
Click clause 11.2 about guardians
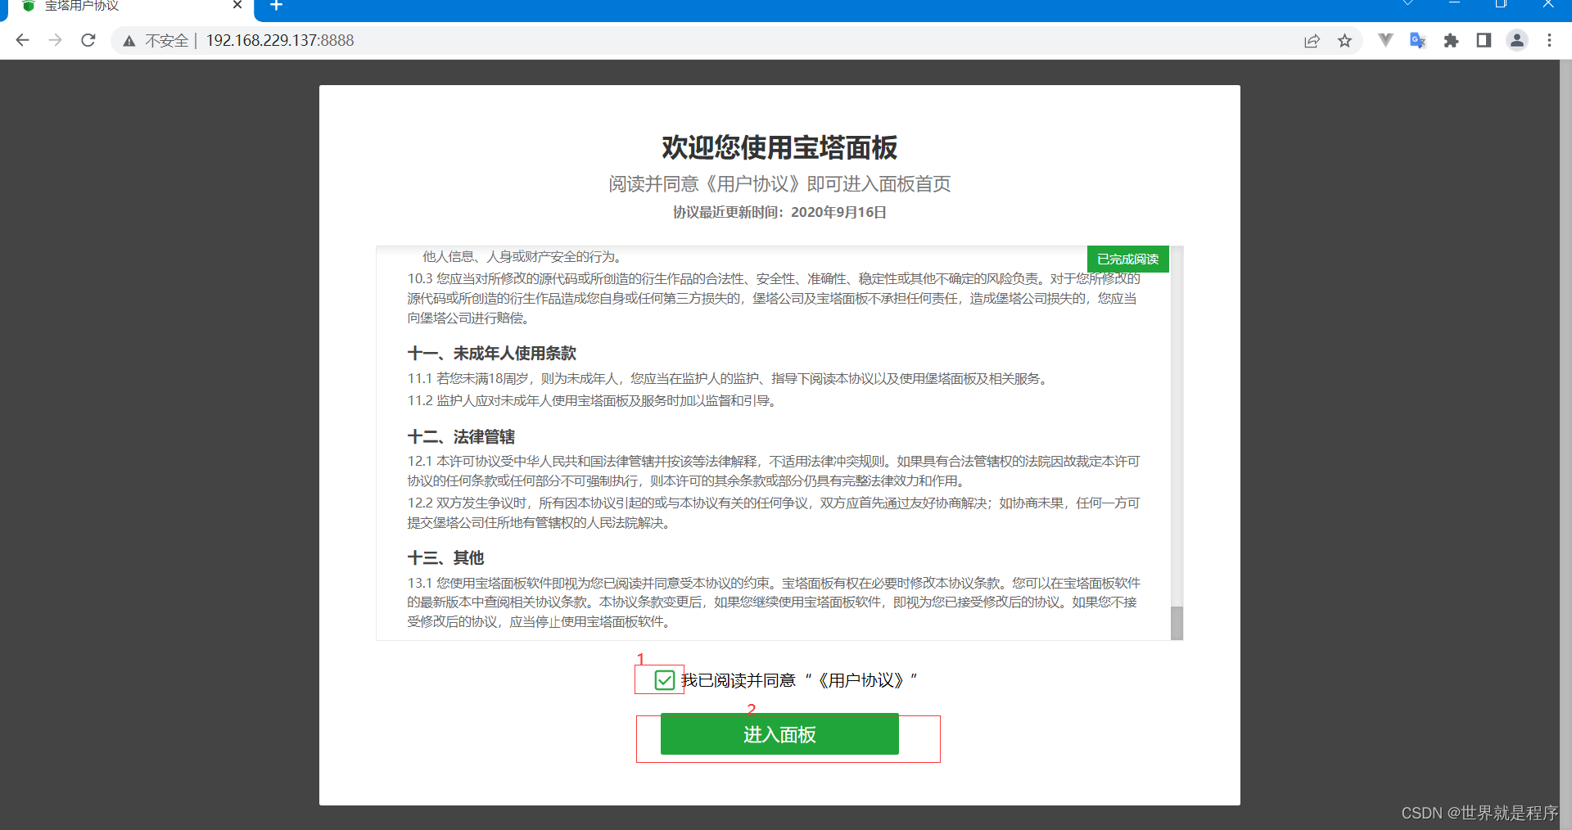coord(593,401)
